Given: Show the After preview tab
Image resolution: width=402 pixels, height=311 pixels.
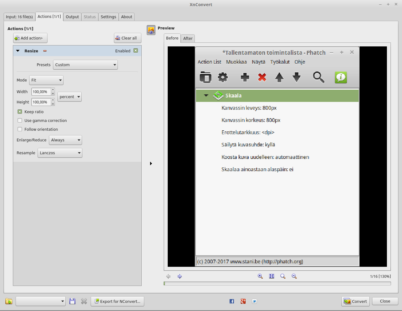Looking at the screenshot, I should (188, 38).
